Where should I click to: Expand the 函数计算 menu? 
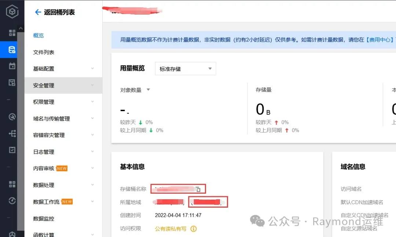click(x=63, y=234)
